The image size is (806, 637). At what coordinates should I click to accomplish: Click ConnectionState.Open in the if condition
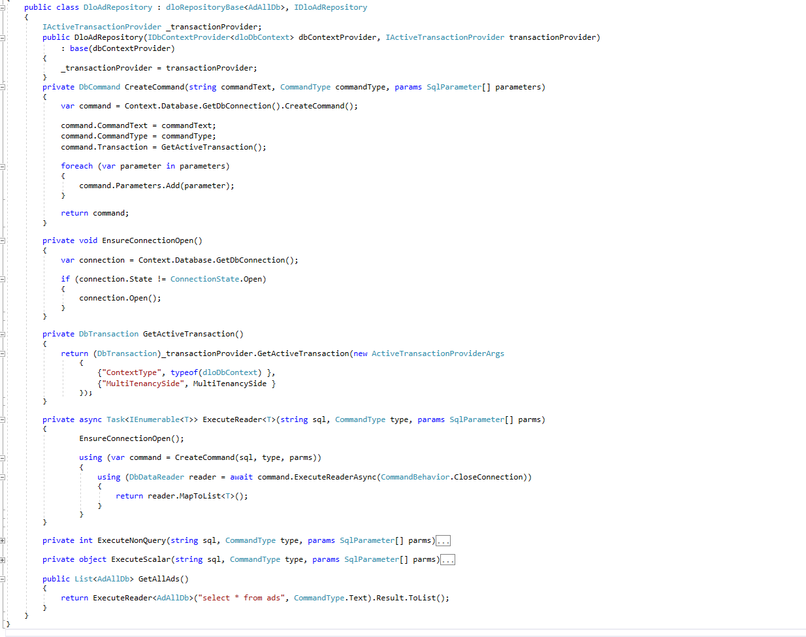click(x=216, y=279)
